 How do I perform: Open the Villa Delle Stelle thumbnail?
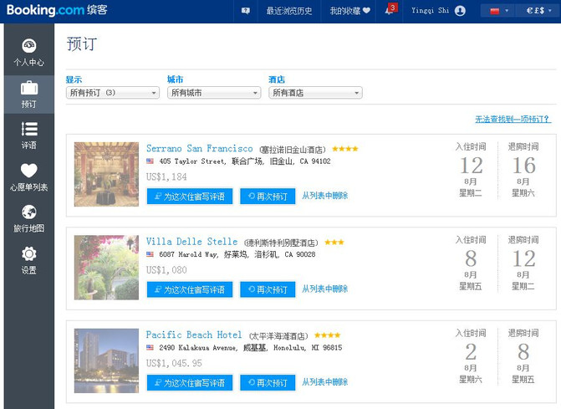tap(106, 268)
